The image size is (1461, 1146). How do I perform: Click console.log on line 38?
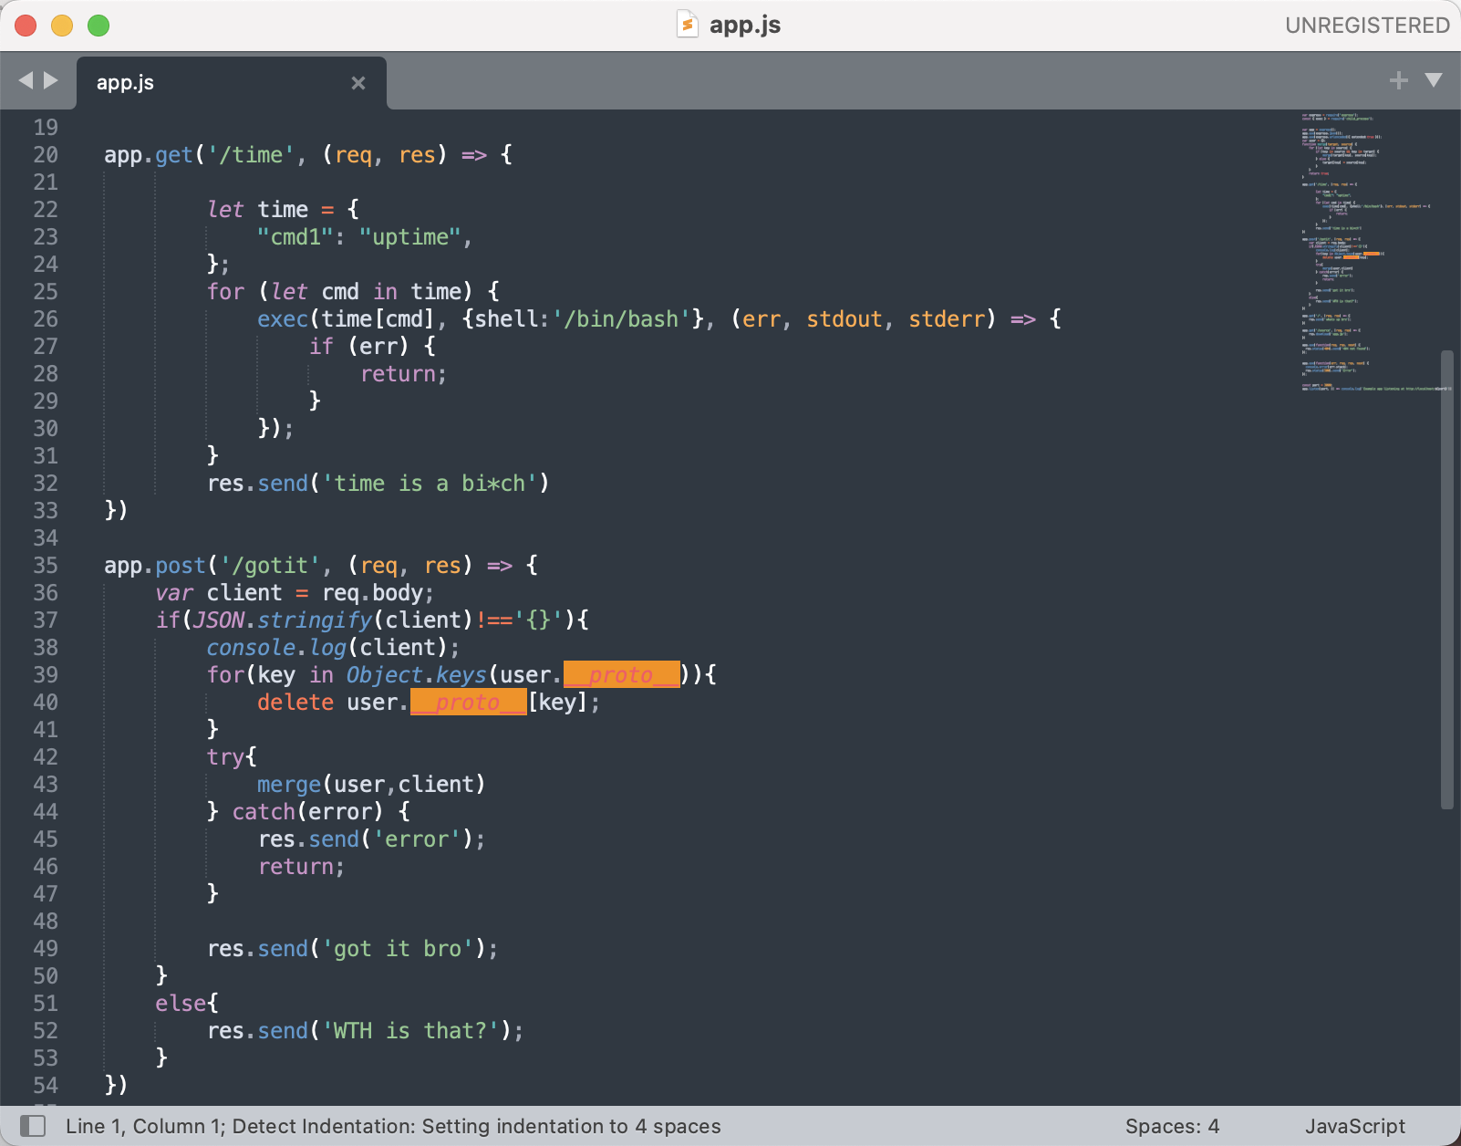click(x=276, y=648)
